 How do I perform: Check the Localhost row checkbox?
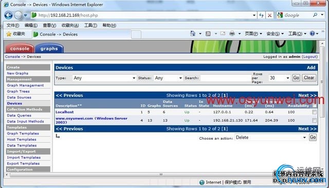pos(314,112)
